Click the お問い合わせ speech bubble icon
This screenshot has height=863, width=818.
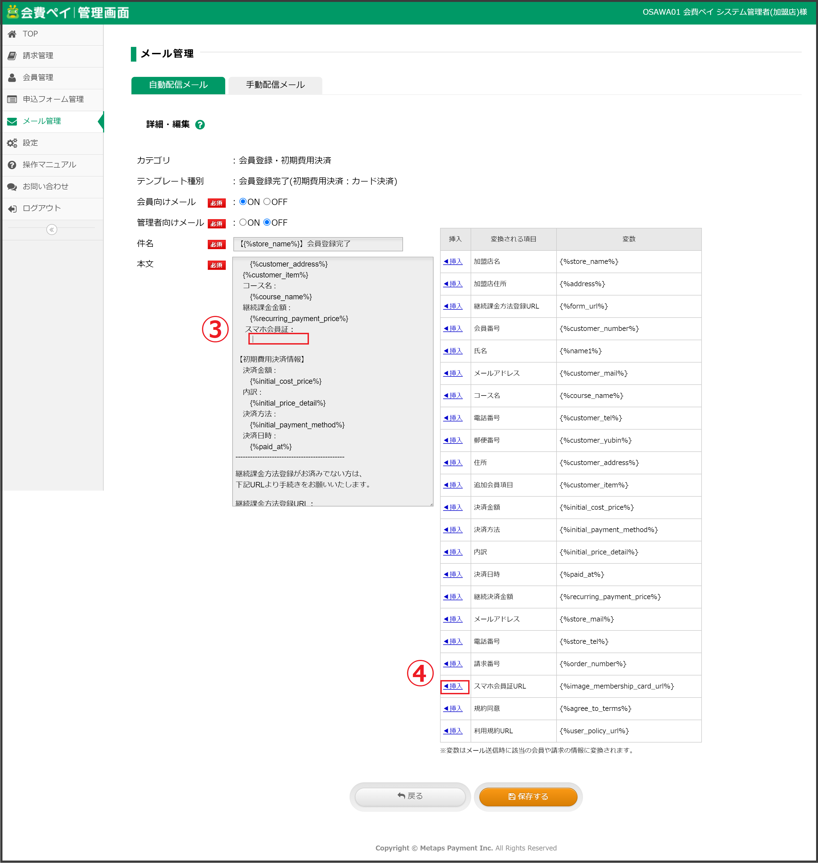pyautogui.click(x=12, y=186)
